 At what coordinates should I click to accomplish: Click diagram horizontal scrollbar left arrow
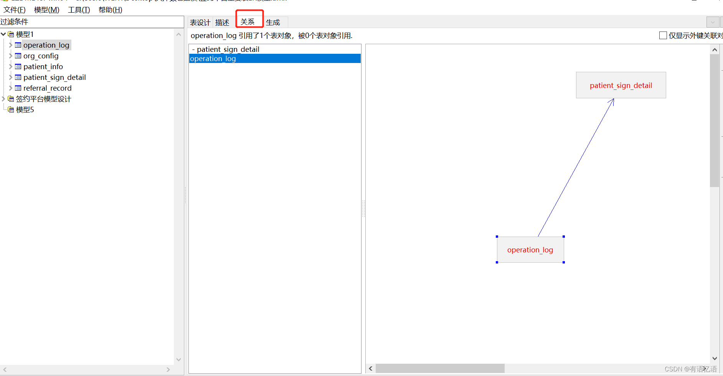click(371, 369)
